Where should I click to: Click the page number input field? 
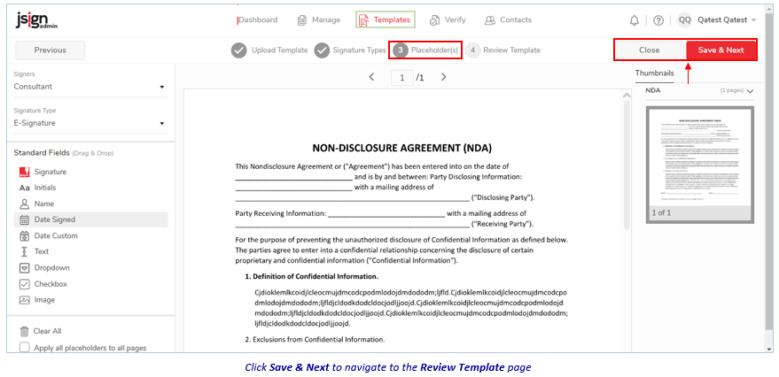(x=402, y=77)
